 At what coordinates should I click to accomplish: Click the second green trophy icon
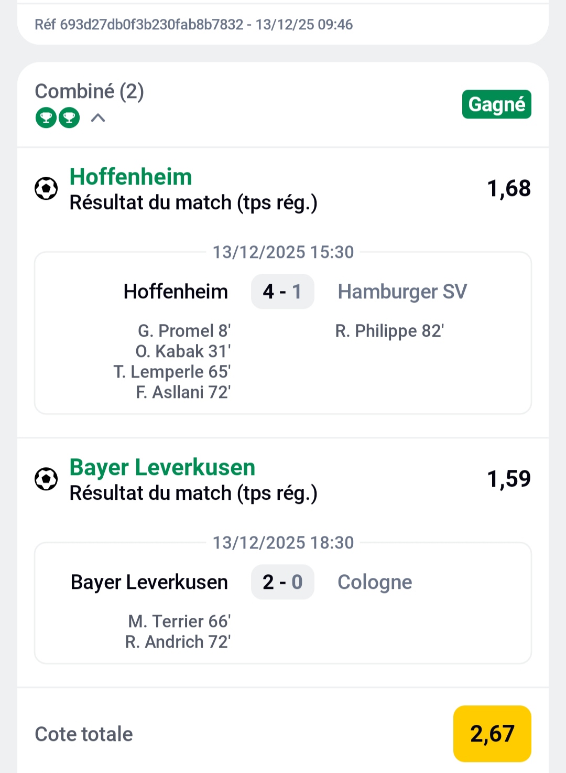69,117
